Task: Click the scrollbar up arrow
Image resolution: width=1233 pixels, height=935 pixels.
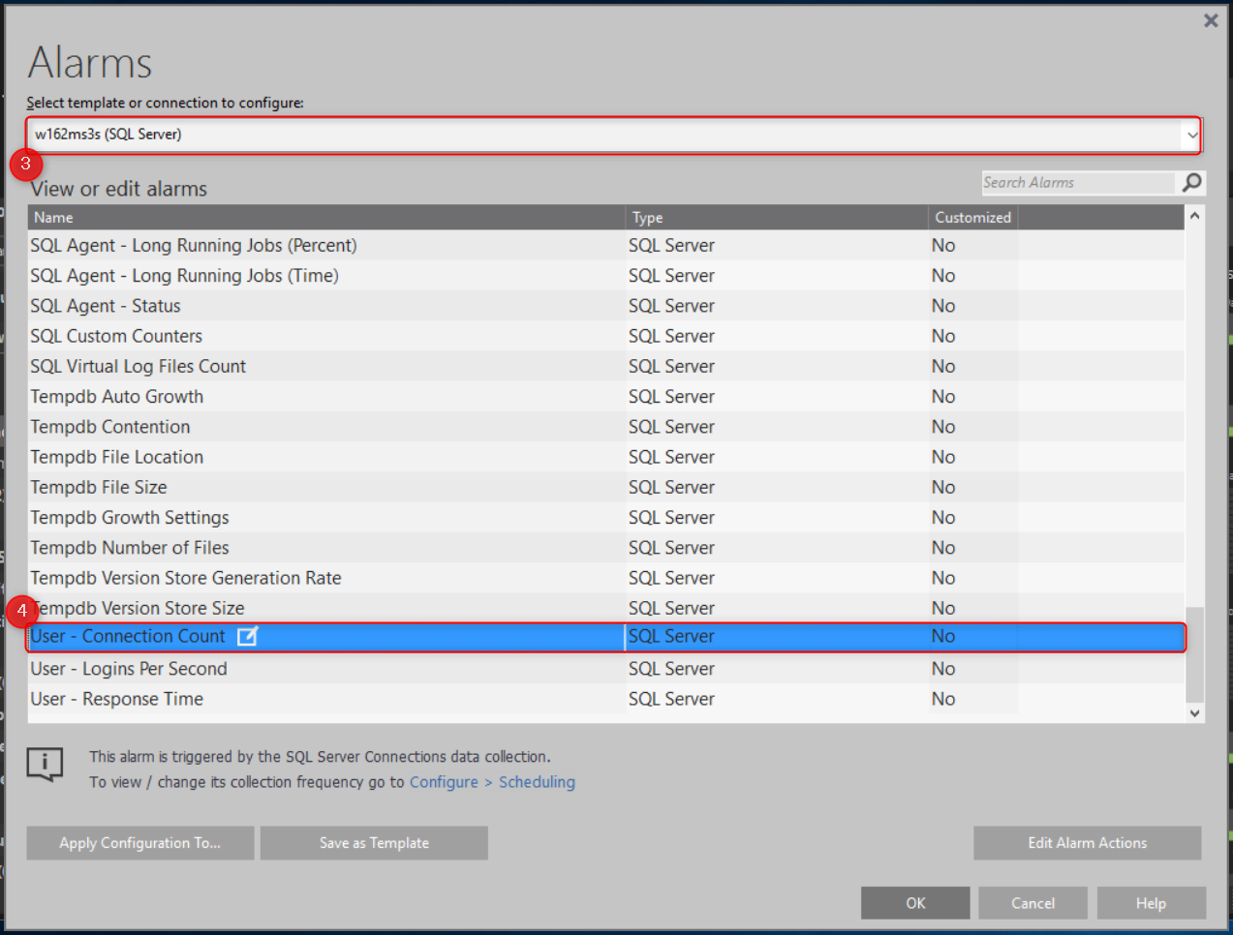Action: click(x=1194, y=216)
